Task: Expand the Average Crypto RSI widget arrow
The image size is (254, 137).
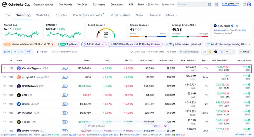Action: click(196, 25)
